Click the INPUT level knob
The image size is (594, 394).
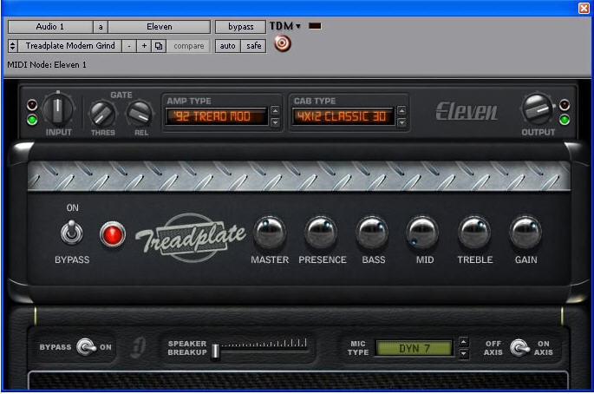[x=57, y=109]
